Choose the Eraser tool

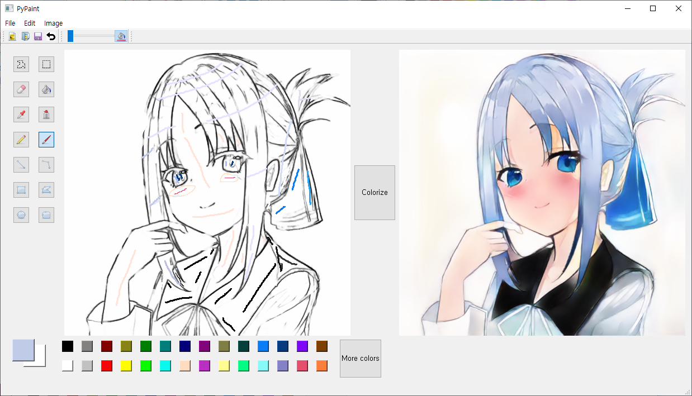[x=21, y=89]
